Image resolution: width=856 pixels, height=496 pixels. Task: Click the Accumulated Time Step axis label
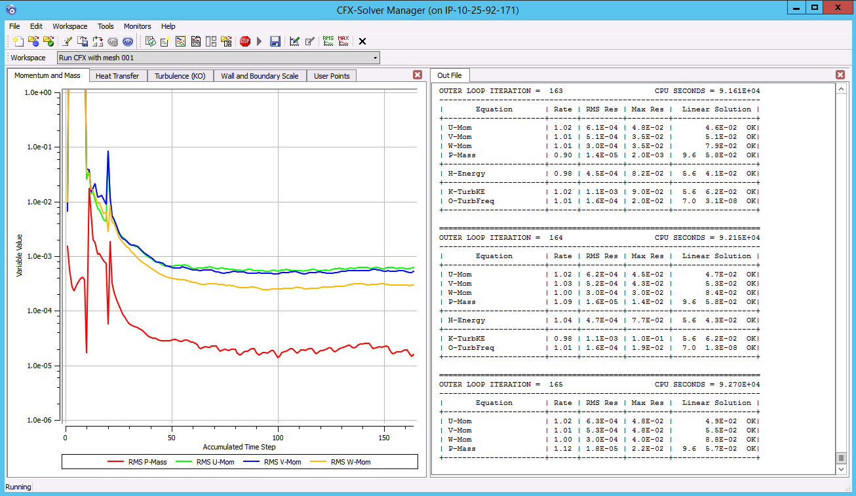pyautogui.click(x=239, y=447)
